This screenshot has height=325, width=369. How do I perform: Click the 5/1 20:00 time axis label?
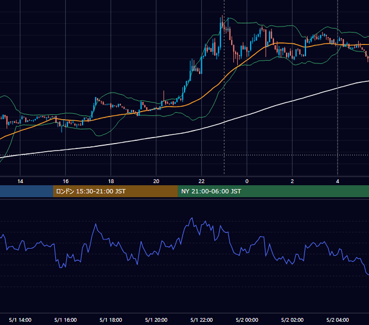[156, 320]
